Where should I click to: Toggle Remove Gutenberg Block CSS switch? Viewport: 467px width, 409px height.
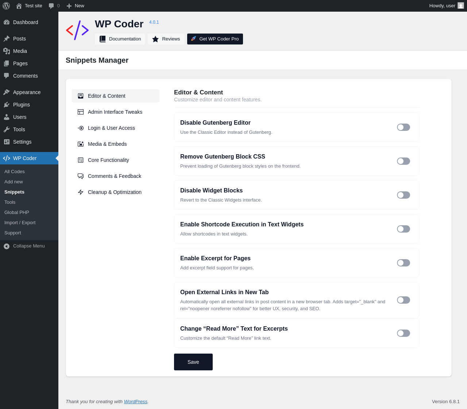click(404, 161)
